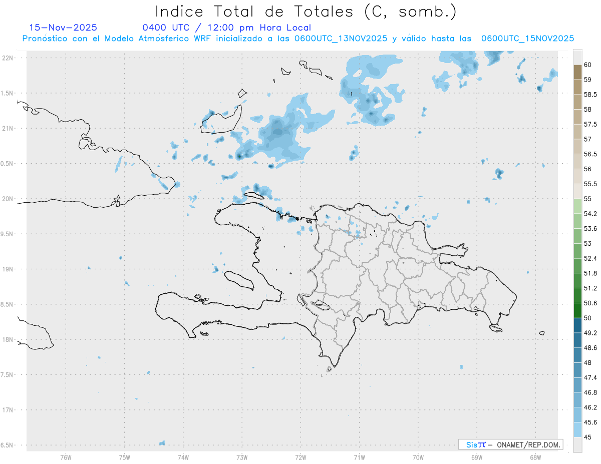Viewport: 601px width, 464px height.
Task: Click the "46.2" value on the color scale
Action: click(590, 407)
